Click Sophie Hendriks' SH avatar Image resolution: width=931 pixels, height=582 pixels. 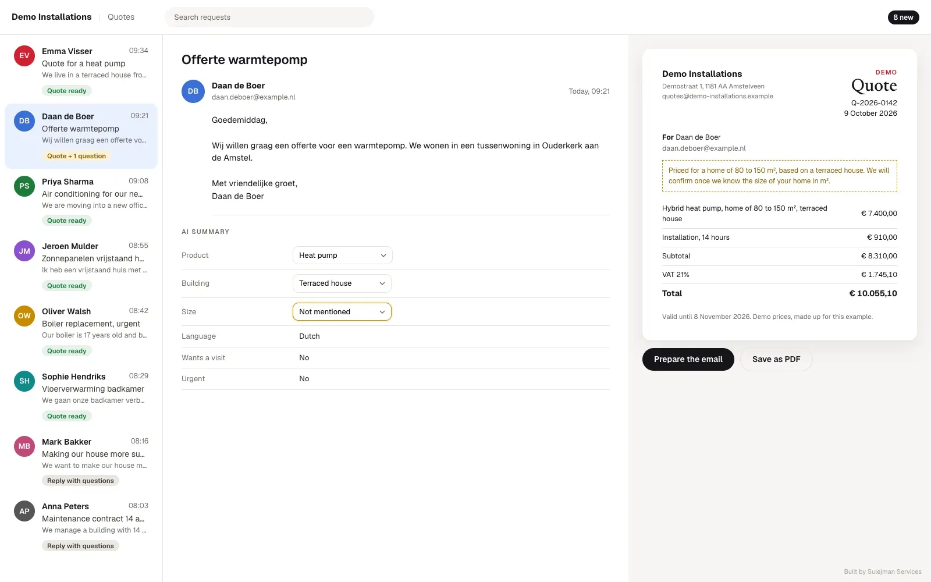[x=24, y=381]
